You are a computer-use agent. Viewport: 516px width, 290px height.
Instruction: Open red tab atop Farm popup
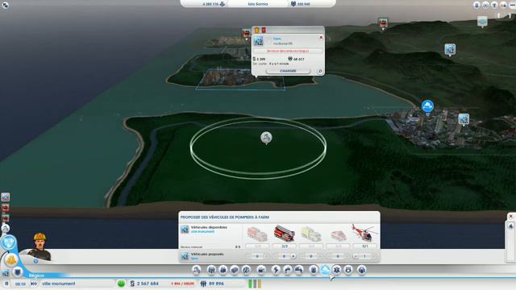264,30
